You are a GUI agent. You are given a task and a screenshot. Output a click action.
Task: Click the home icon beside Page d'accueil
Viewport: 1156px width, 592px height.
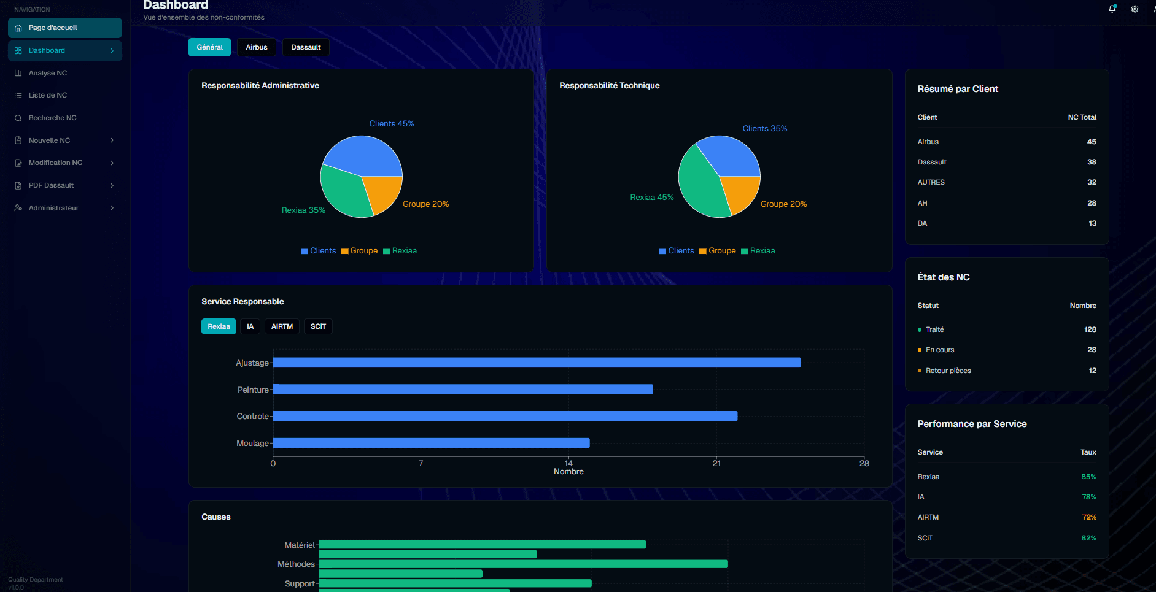[18, 28]
